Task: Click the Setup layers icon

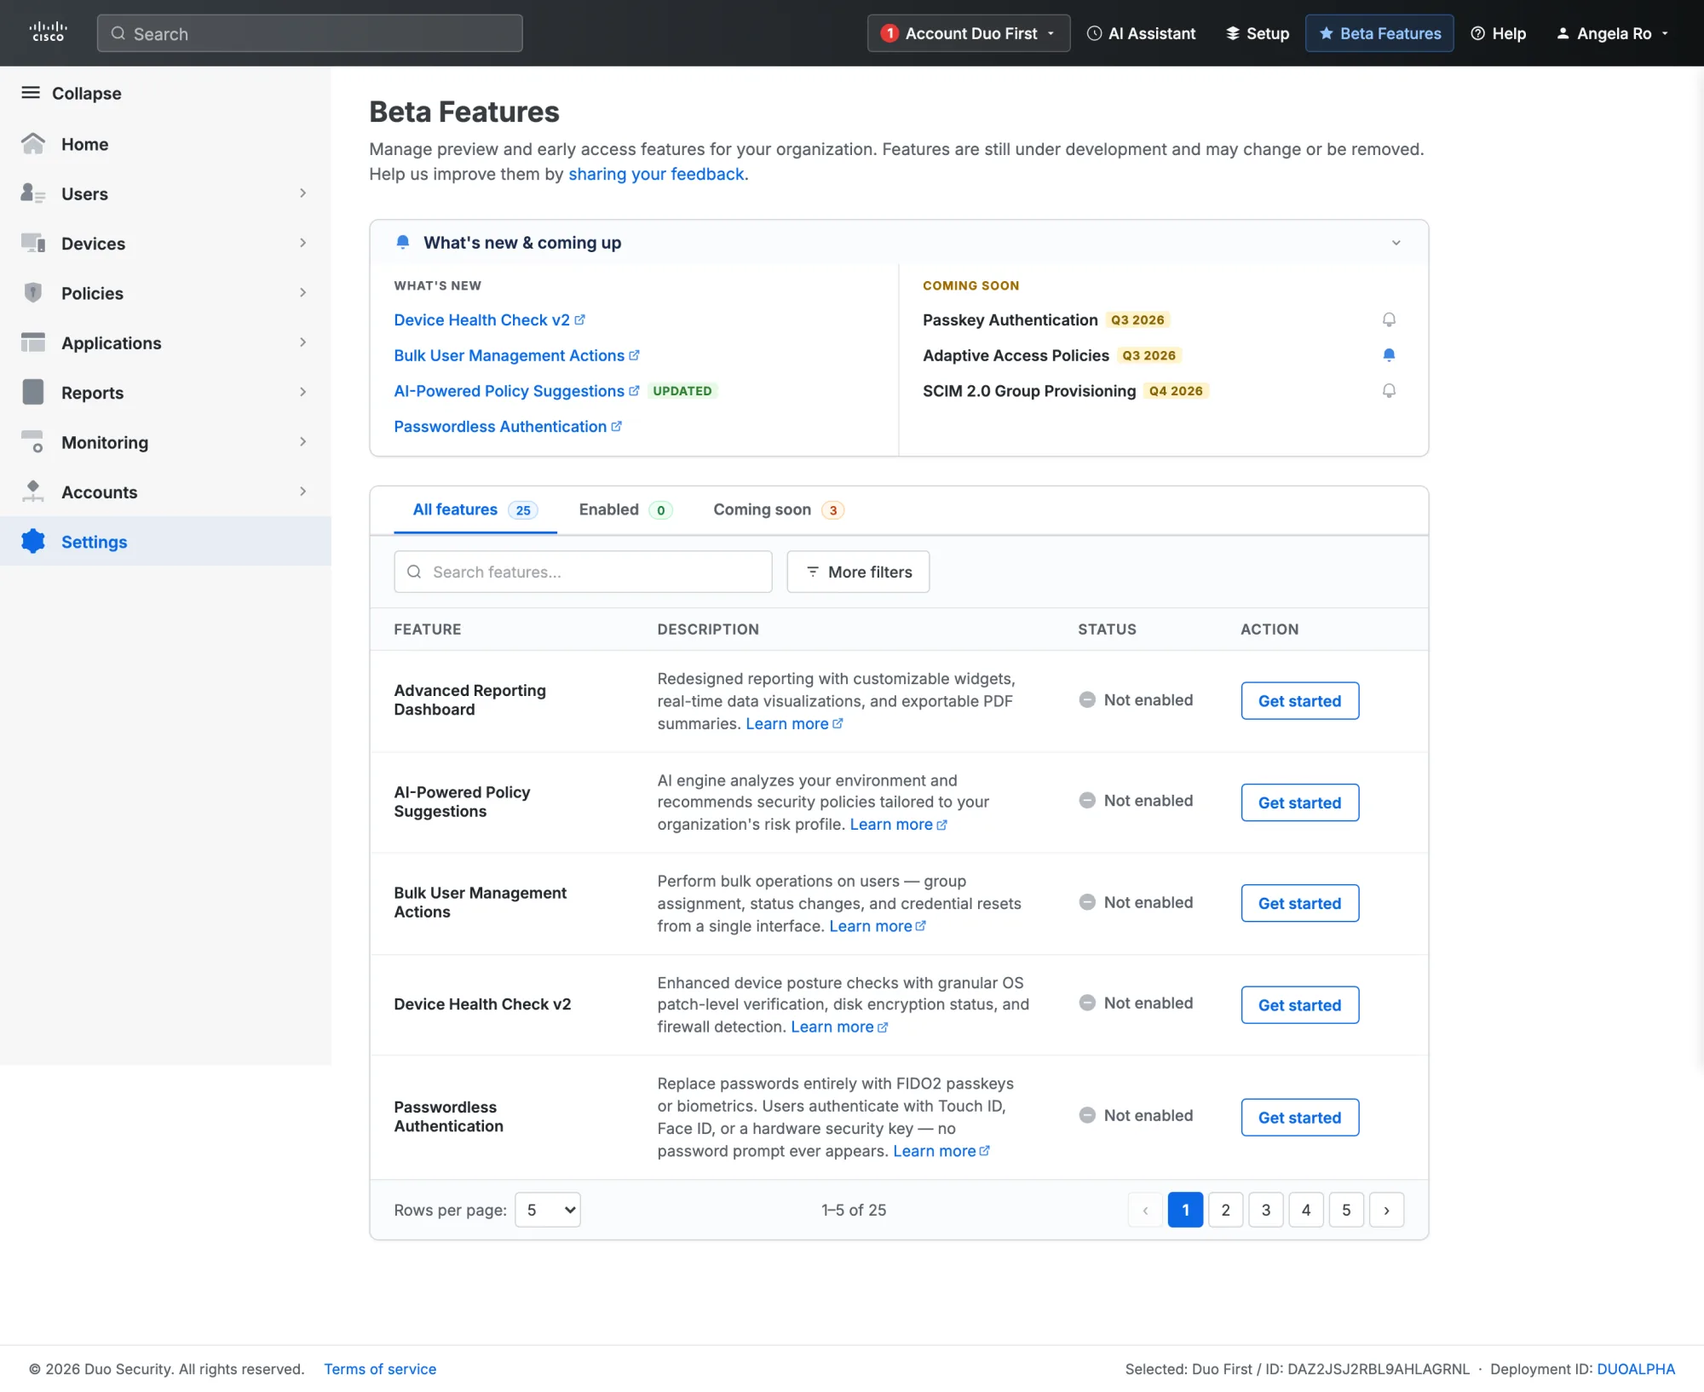Action: tap(1233, 33)
